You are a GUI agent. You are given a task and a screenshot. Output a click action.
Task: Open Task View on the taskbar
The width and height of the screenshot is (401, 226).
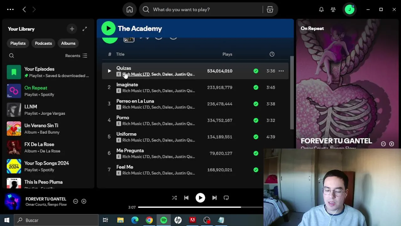[x=106, y=220]
